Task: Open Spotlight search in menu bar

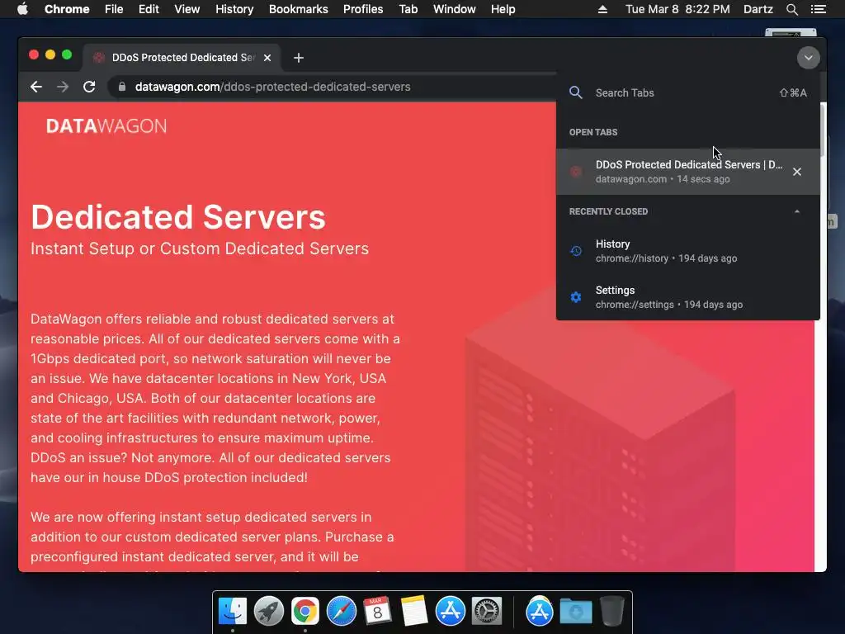Action: coord(792,9)
